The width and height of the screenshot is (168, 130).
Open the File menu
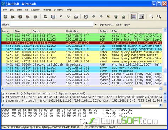[5, 10]
